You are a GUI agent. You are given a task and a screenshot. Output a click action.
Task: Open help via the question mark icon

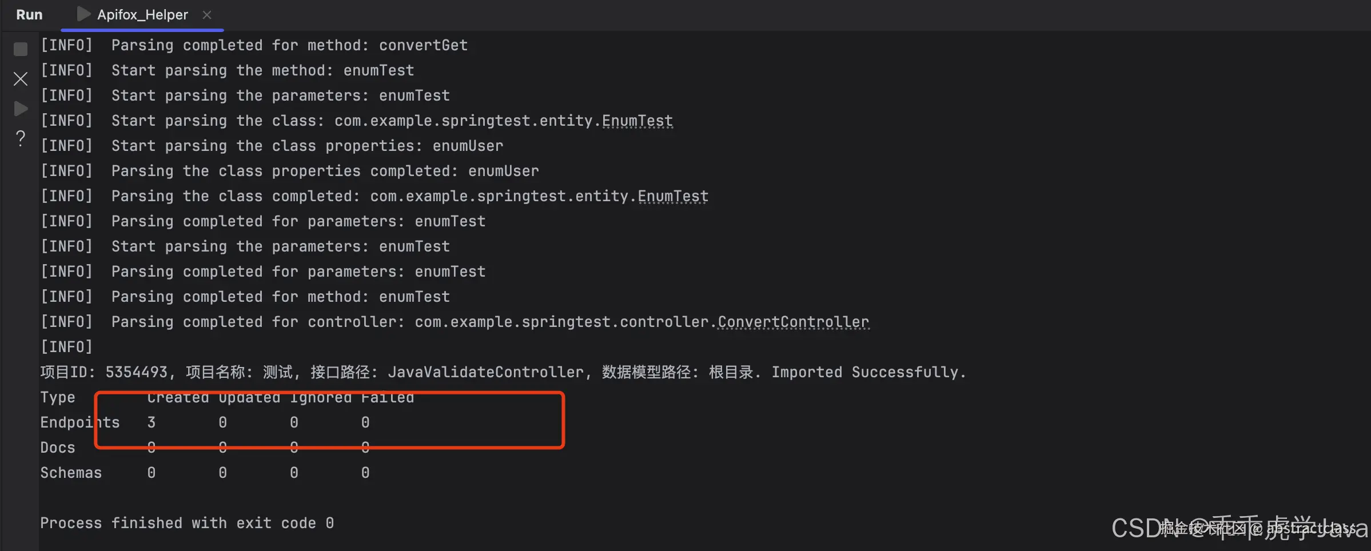21,138
